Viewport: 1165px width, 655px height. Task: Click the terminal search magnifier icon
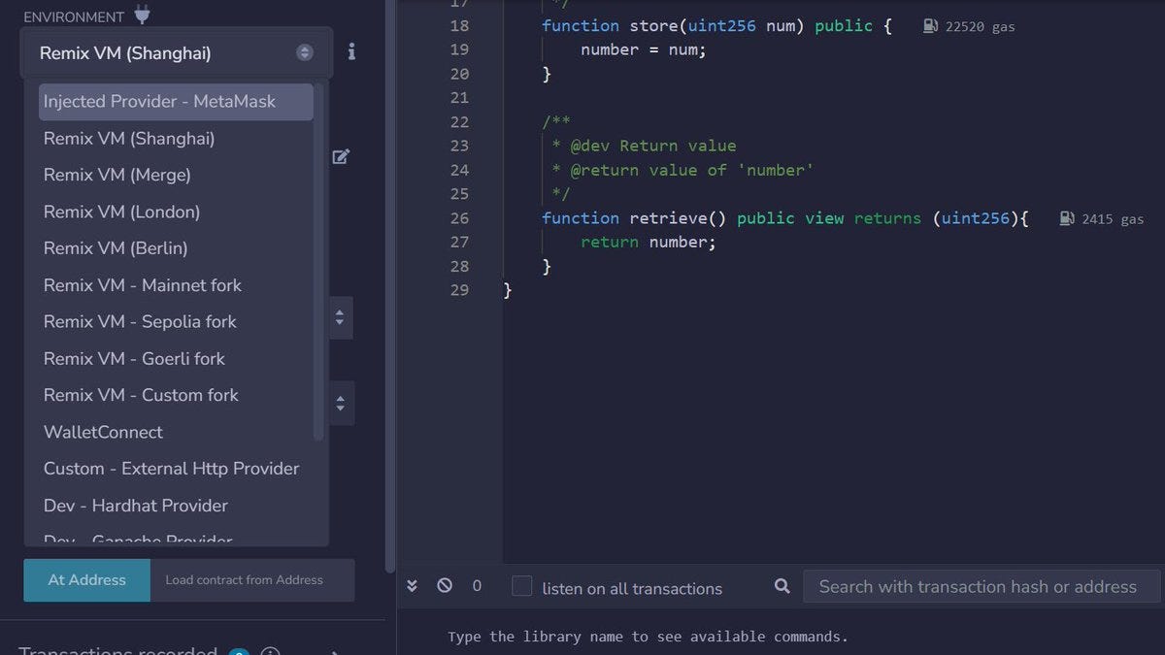tap(782, 586)
